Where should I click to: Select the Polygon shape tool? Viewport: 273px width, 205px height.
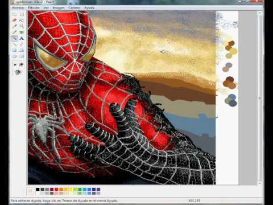point(22,50)
